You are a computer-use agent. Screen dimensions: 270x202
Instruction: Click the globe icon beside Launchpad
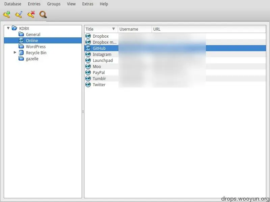[x=88, y=60]
